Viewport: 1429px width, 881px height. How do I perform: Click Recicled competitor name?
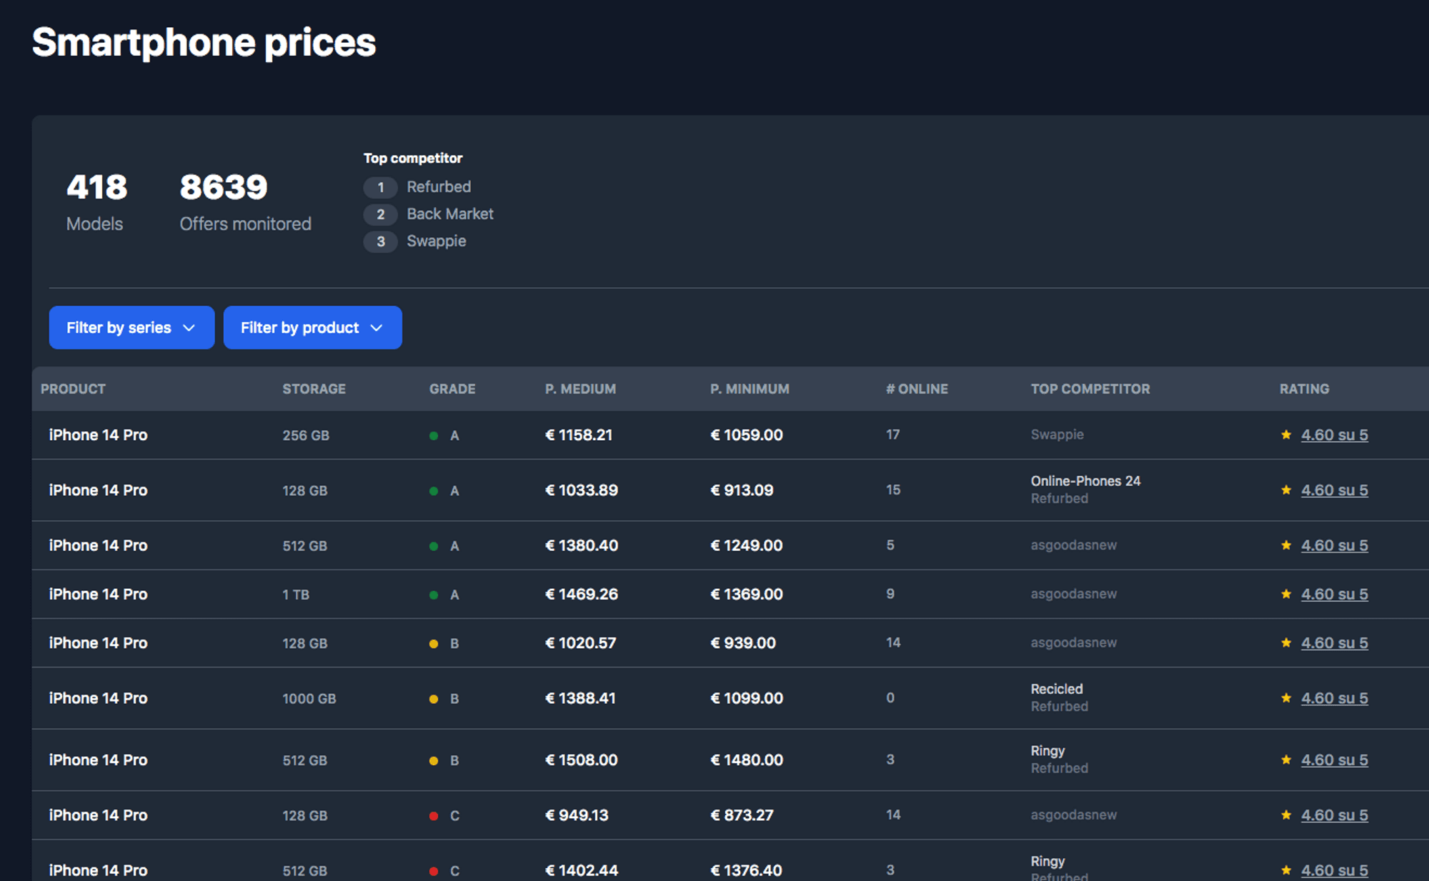[x=1056, y=689]
